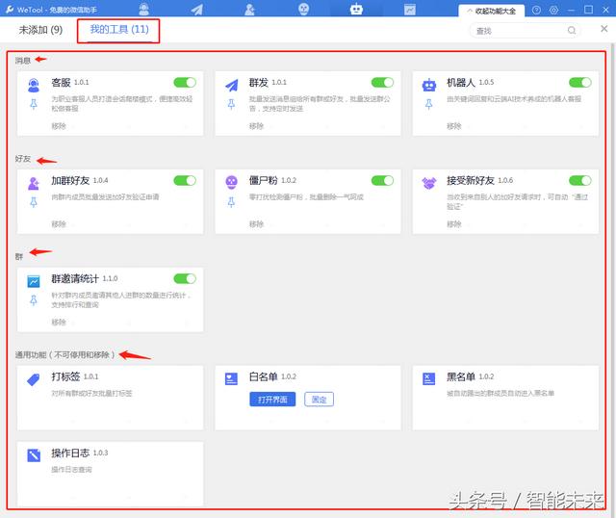Open the mass-send paper plane toolbar icon
The width and height of the screenshot is (616, 518).
[x=196, y=9]
